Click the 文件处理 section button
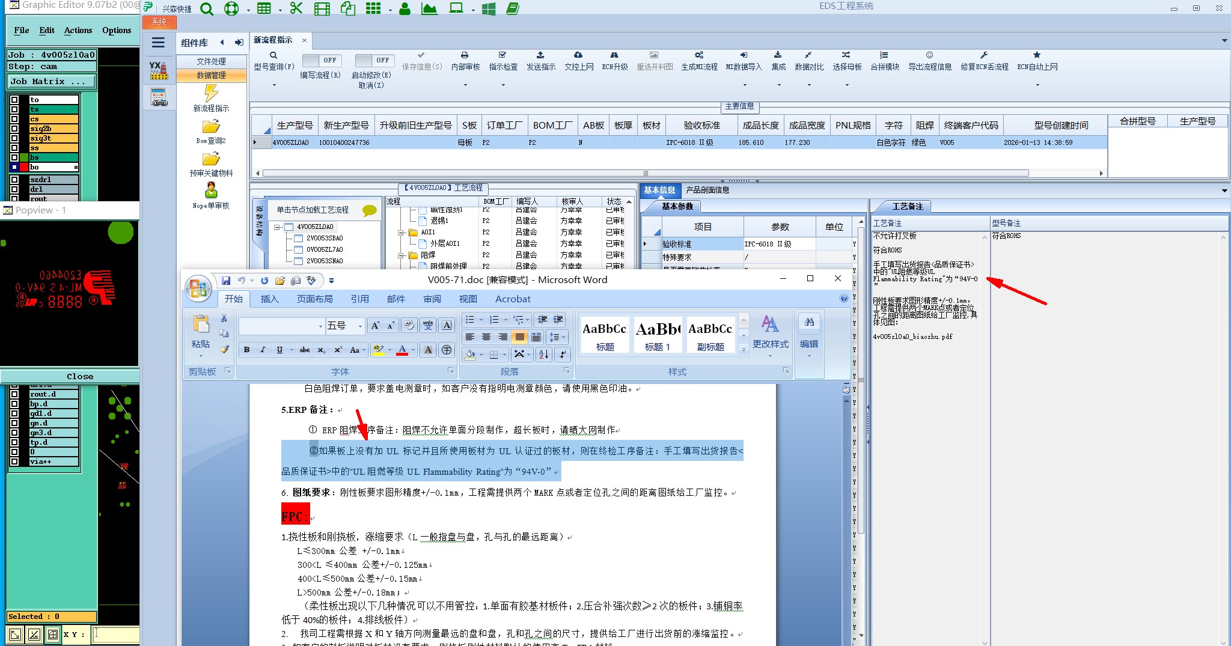Viewport: 1231px width, 646px height. [211, 61]
